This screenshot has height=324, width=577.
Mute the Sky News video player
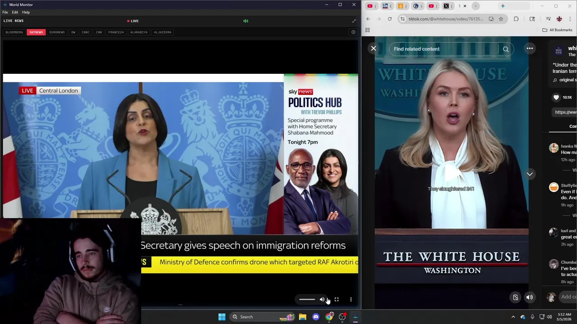tap(322, 299)
